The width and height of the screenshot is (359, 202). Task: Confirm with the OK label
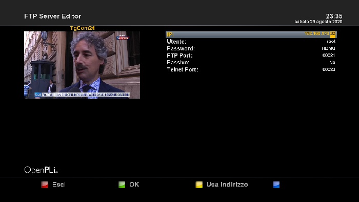coord(134,185)
